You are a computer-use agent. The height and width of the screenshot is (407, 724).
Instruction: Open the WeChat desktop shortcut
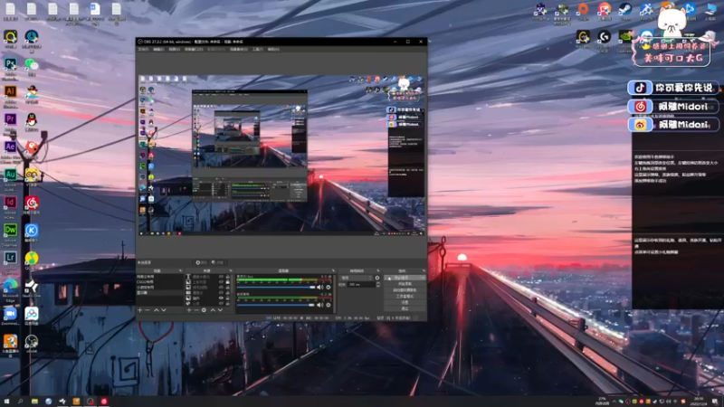click(32, 63)
